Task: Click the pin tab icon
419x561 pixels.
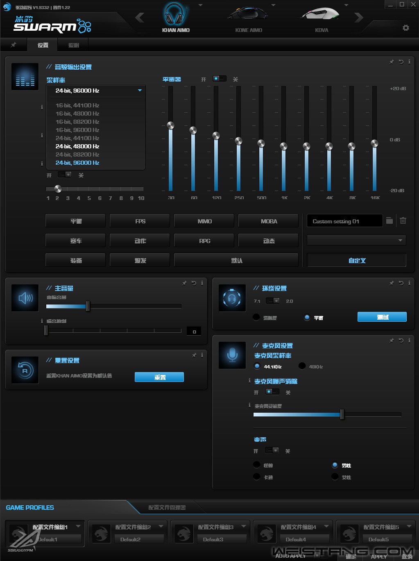Action: coord(14,45)
